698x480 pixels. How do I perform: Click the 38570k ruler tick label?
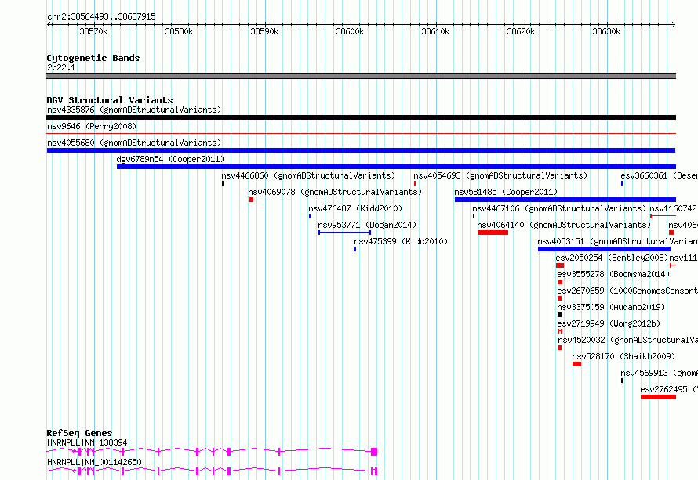coord(93,31)
